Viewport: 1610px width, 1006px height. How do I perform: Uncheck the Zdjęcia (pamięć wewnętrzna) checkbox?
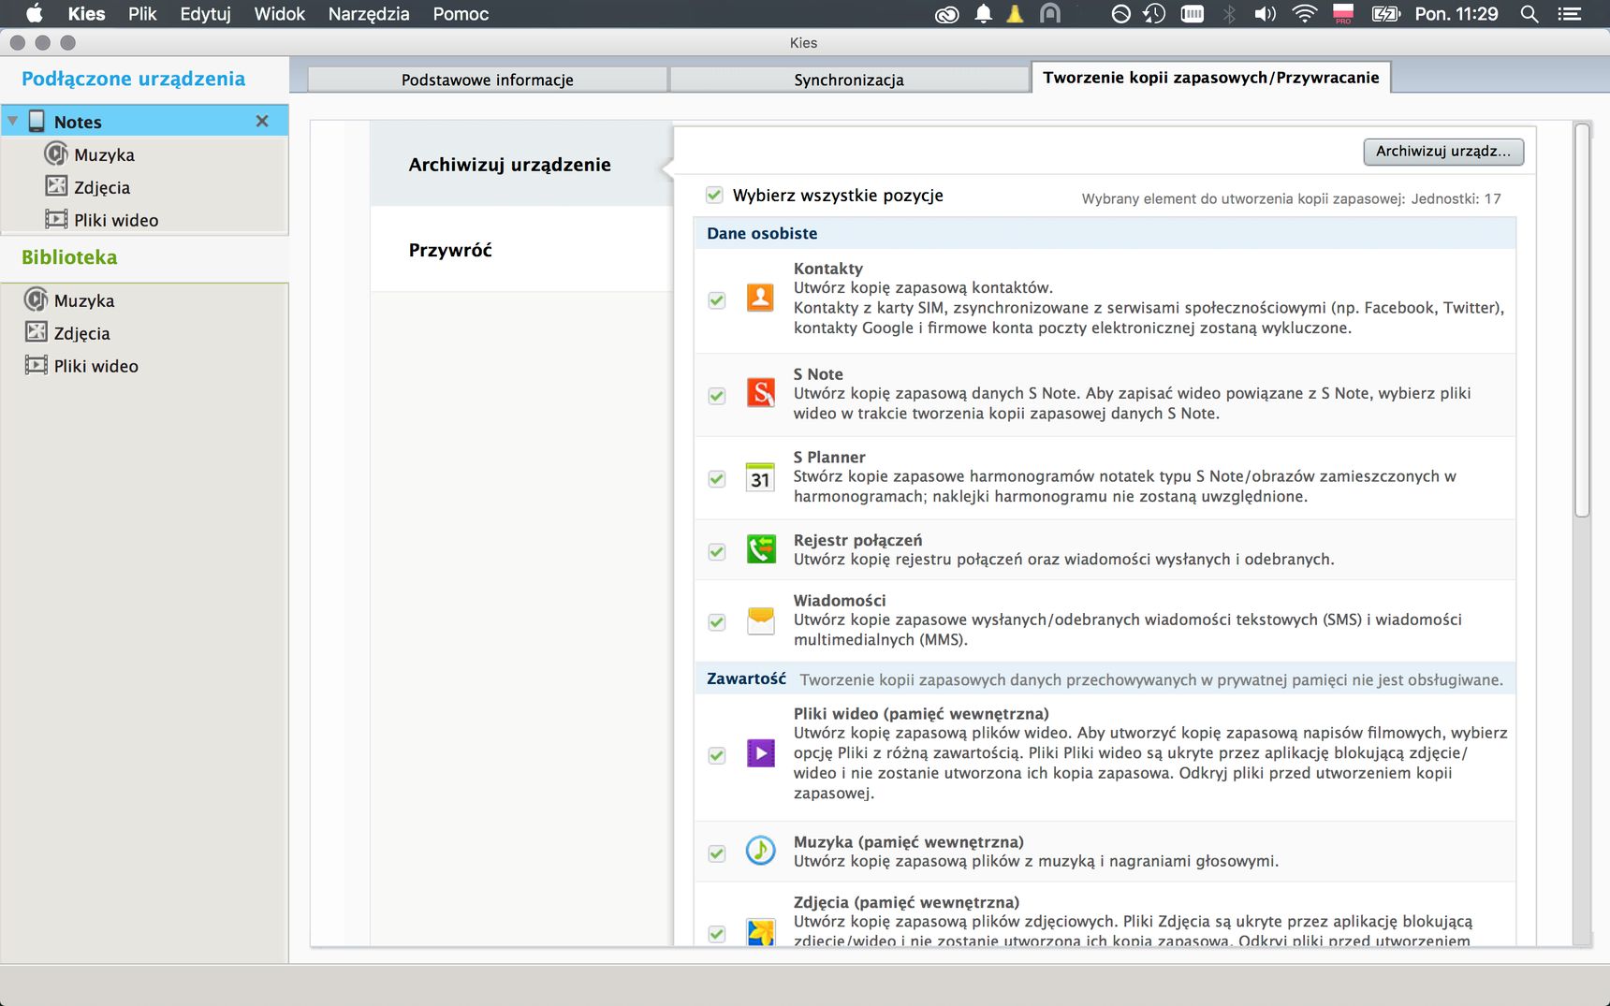(x=717, y=934)
